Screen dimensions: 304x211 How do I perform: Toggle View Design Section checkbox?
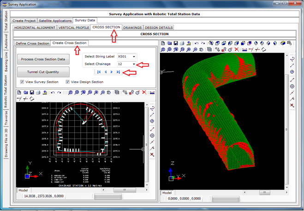tap(67, 82)
